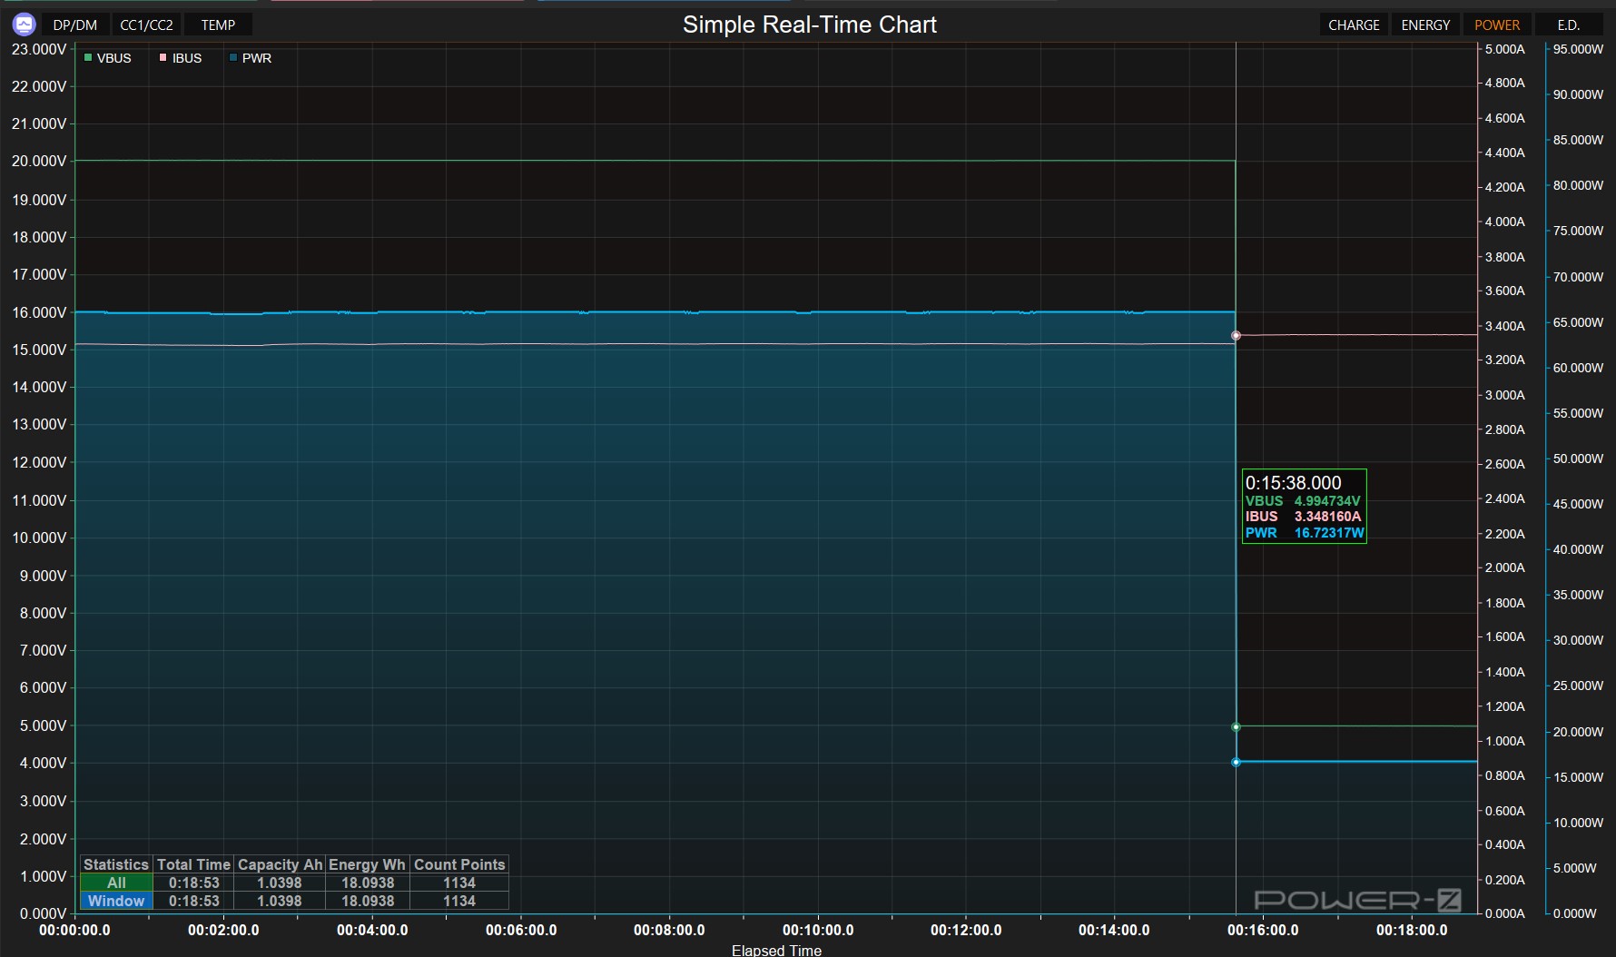Image resolution: width=1616 pixels, height=957 pixels.
Task: Click the 00:16:00.0 mark on time axis
Action: click(1262, 930)
